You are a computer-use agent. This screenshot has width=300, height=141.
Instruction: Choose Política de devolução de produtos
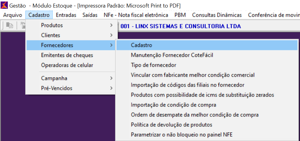[171, 125]
